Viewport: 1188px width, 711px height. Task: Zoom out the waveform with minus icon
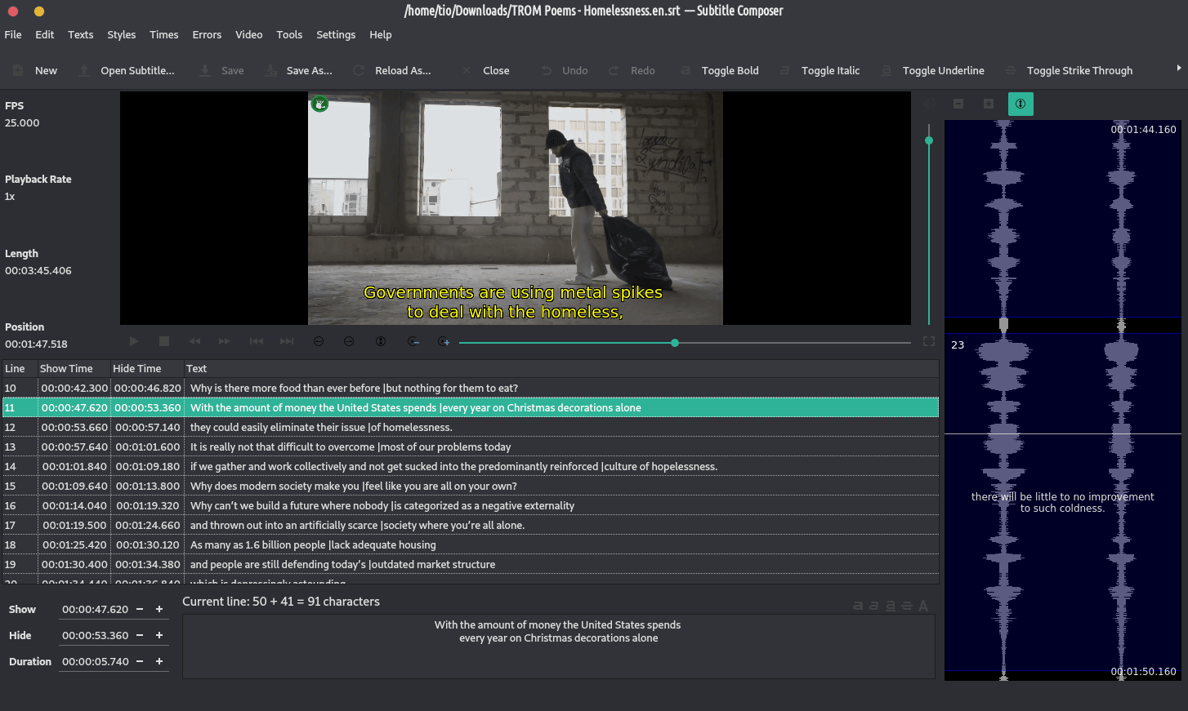tap(958, 104)
